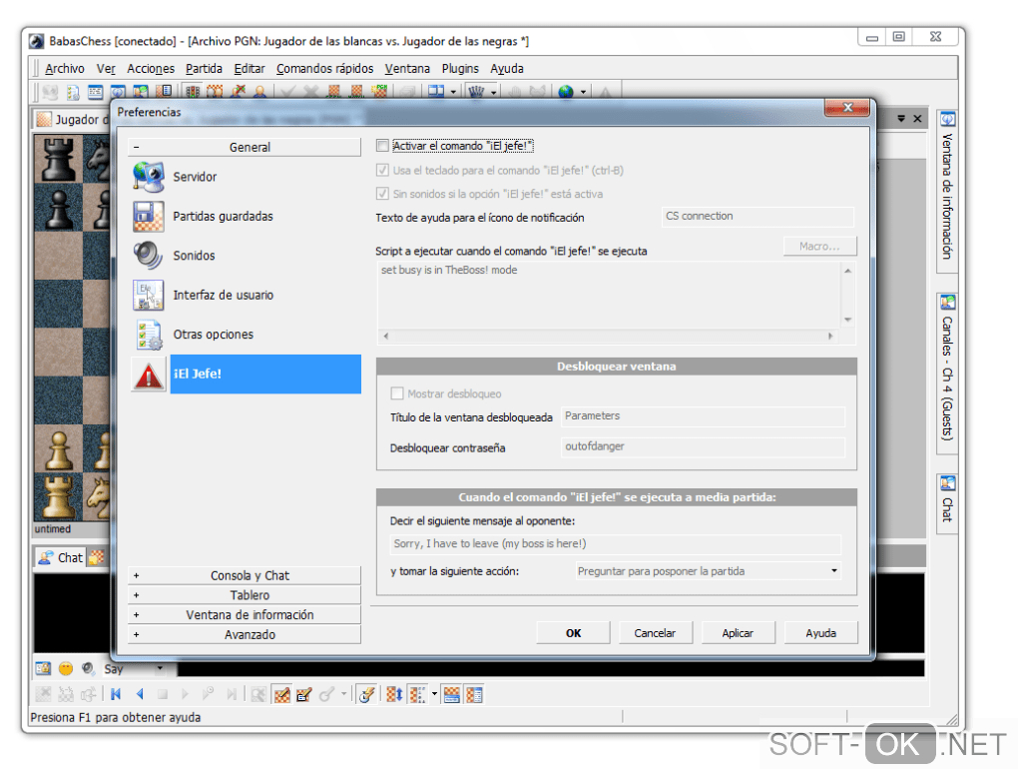Click the OK button
The height and width of the screenshot is (769, 1018).
[x=573, y=632]
